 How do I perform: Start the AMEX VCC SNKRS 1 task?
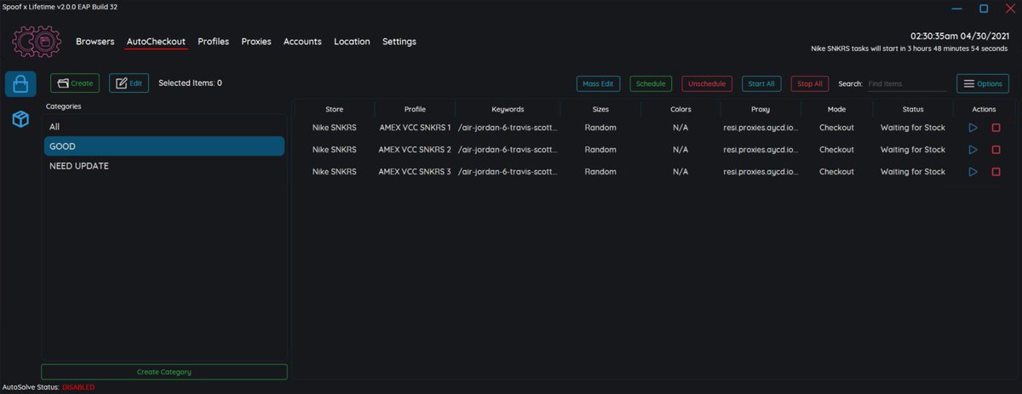coord(973,128)
